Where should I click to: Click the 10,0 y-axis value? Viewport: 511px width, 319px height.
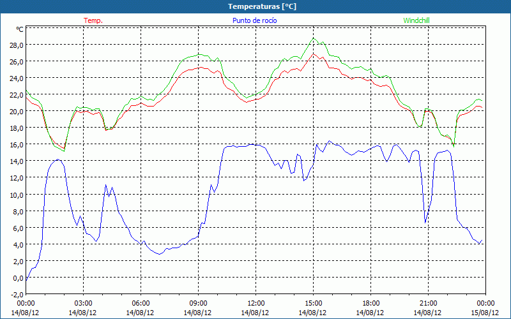click(17, 195)
